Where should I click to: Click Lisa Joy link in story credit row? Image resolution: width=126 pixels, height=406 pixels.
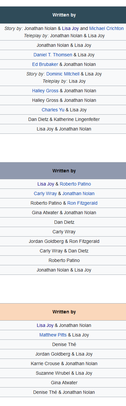pos(70,28)
